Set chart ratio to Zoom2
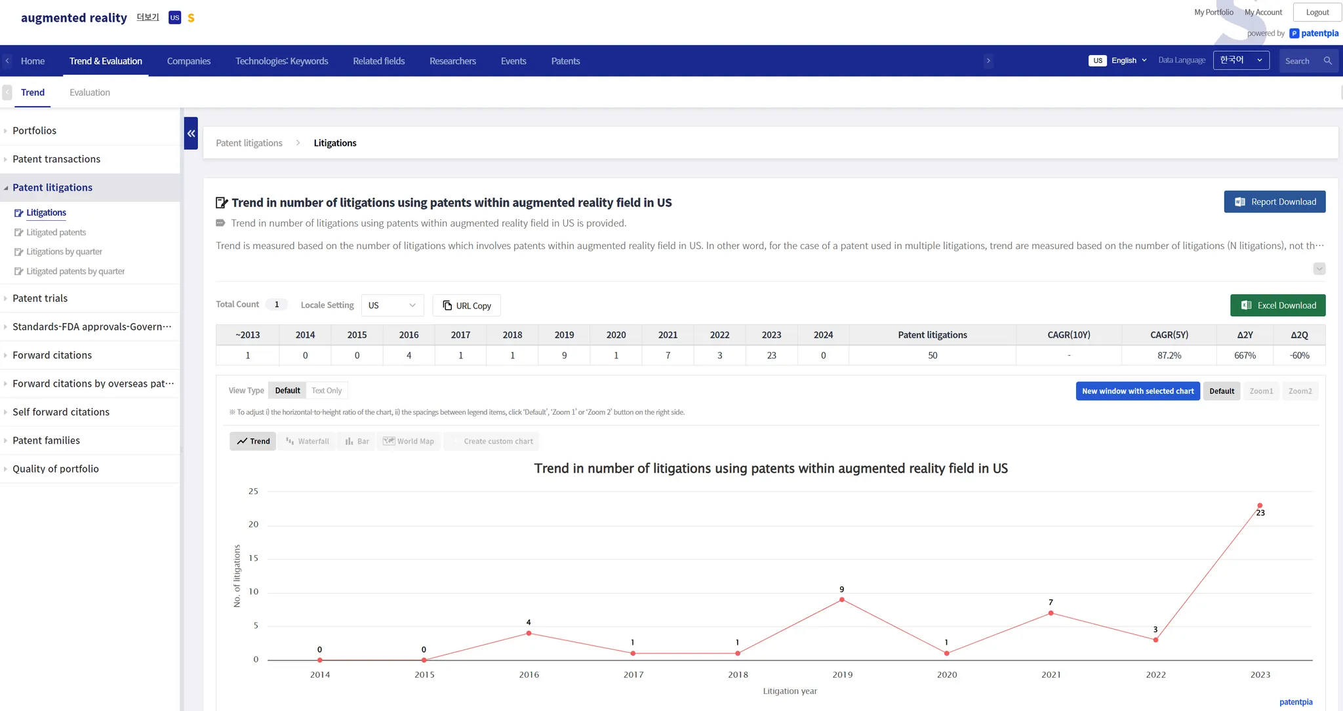 pos(1300,391)
